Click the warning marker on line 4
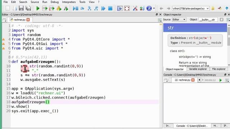Screen dimensions: 230x129 (x=4, y=39)
